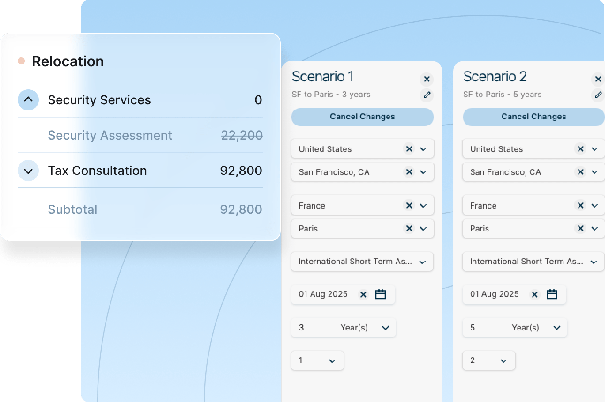Click the Security Assessment line item
Viewport: 605px width, 402px height.
(x=110, y=135)
